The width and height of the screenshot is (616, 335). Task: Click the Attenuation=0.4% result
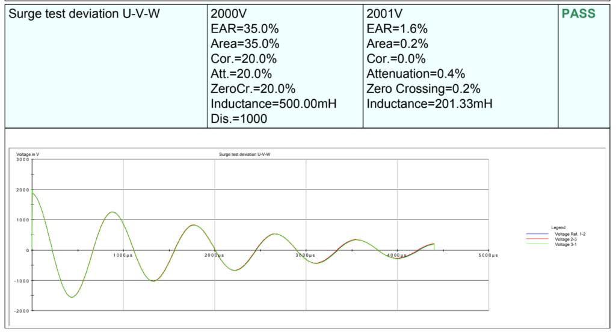(416, 74)
